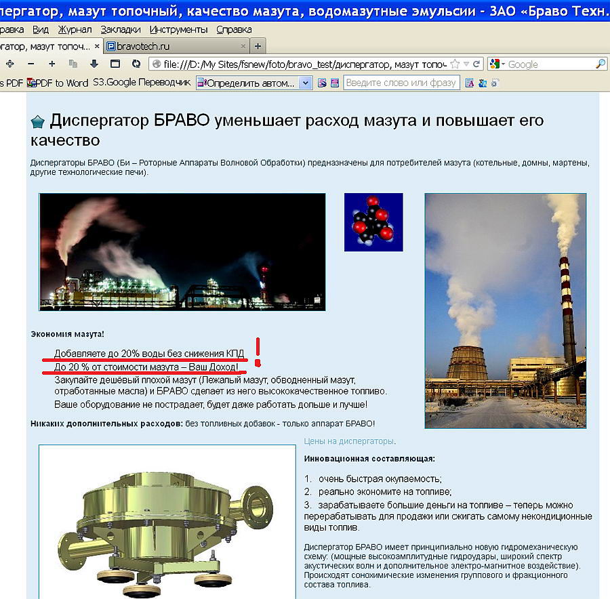
Task: Click the four-arrow crosshair toolbar icon
Action: [9, 64]
